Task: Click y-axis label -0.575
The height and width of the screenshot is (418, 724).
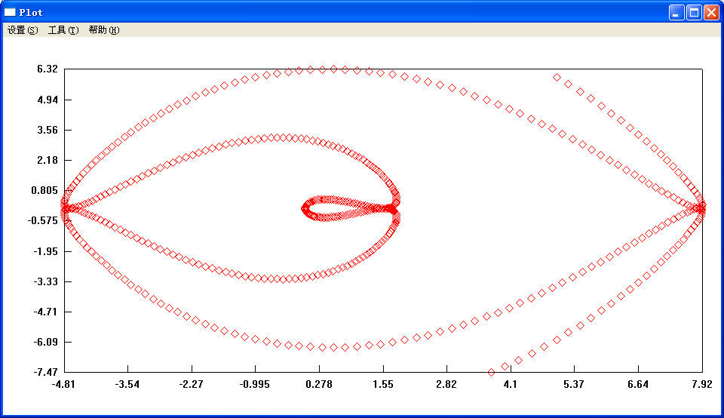Action: (x=43, y=220)
